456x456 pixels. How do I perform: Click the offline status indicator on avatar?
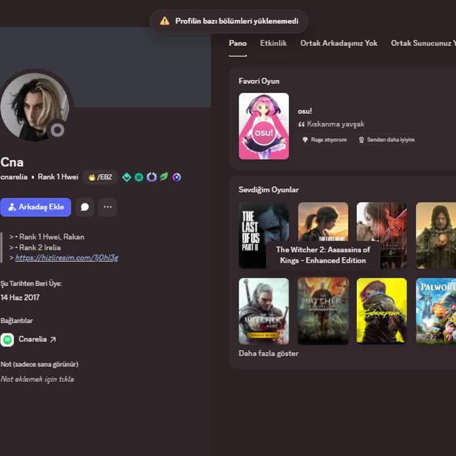click(57, 130)
